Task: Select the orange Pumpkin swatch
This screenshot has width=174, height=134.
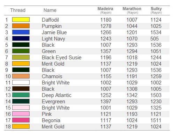Action: tap(21, 26)
